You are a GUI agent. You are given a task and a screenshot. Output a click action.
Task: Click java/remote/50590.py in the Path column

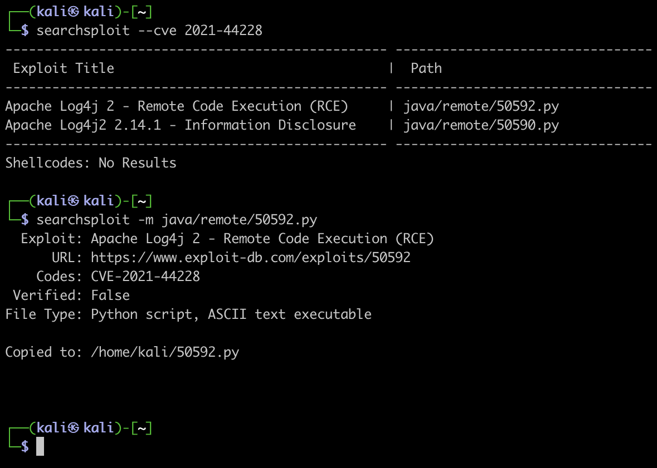[x=481, y=125]
